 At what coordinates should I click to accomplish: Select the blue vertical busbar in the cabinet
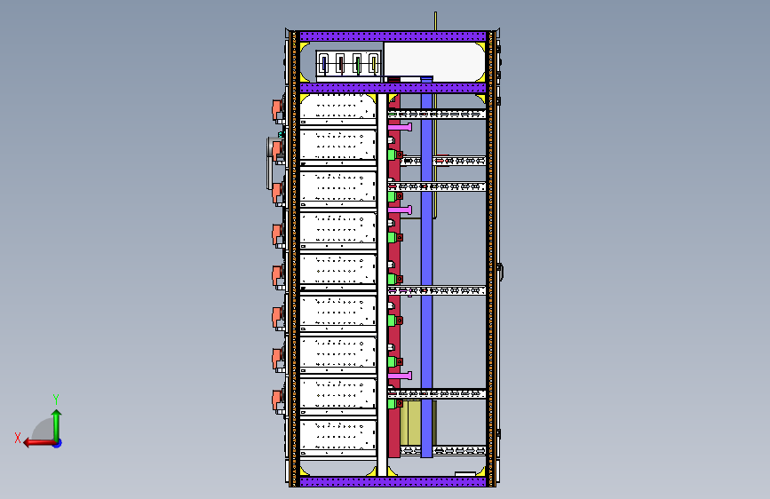pyautogui.click(x=426, y=267)
